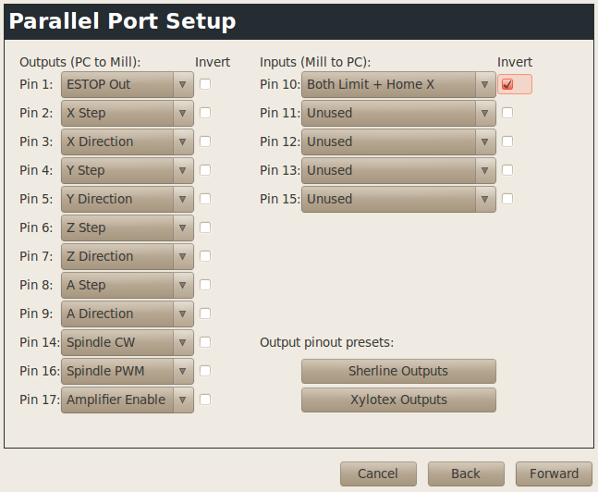Expand the Pin 8 A Step dropdown

(128, 285)
